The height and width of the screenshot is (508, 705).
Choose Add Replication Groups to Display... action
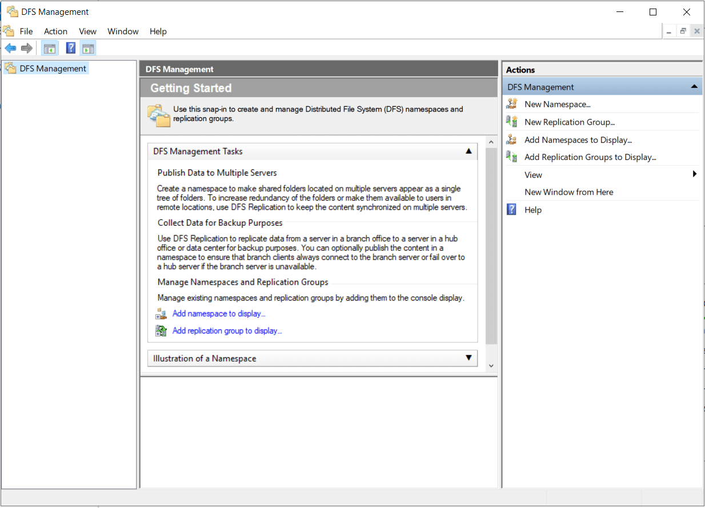[590, 157]
